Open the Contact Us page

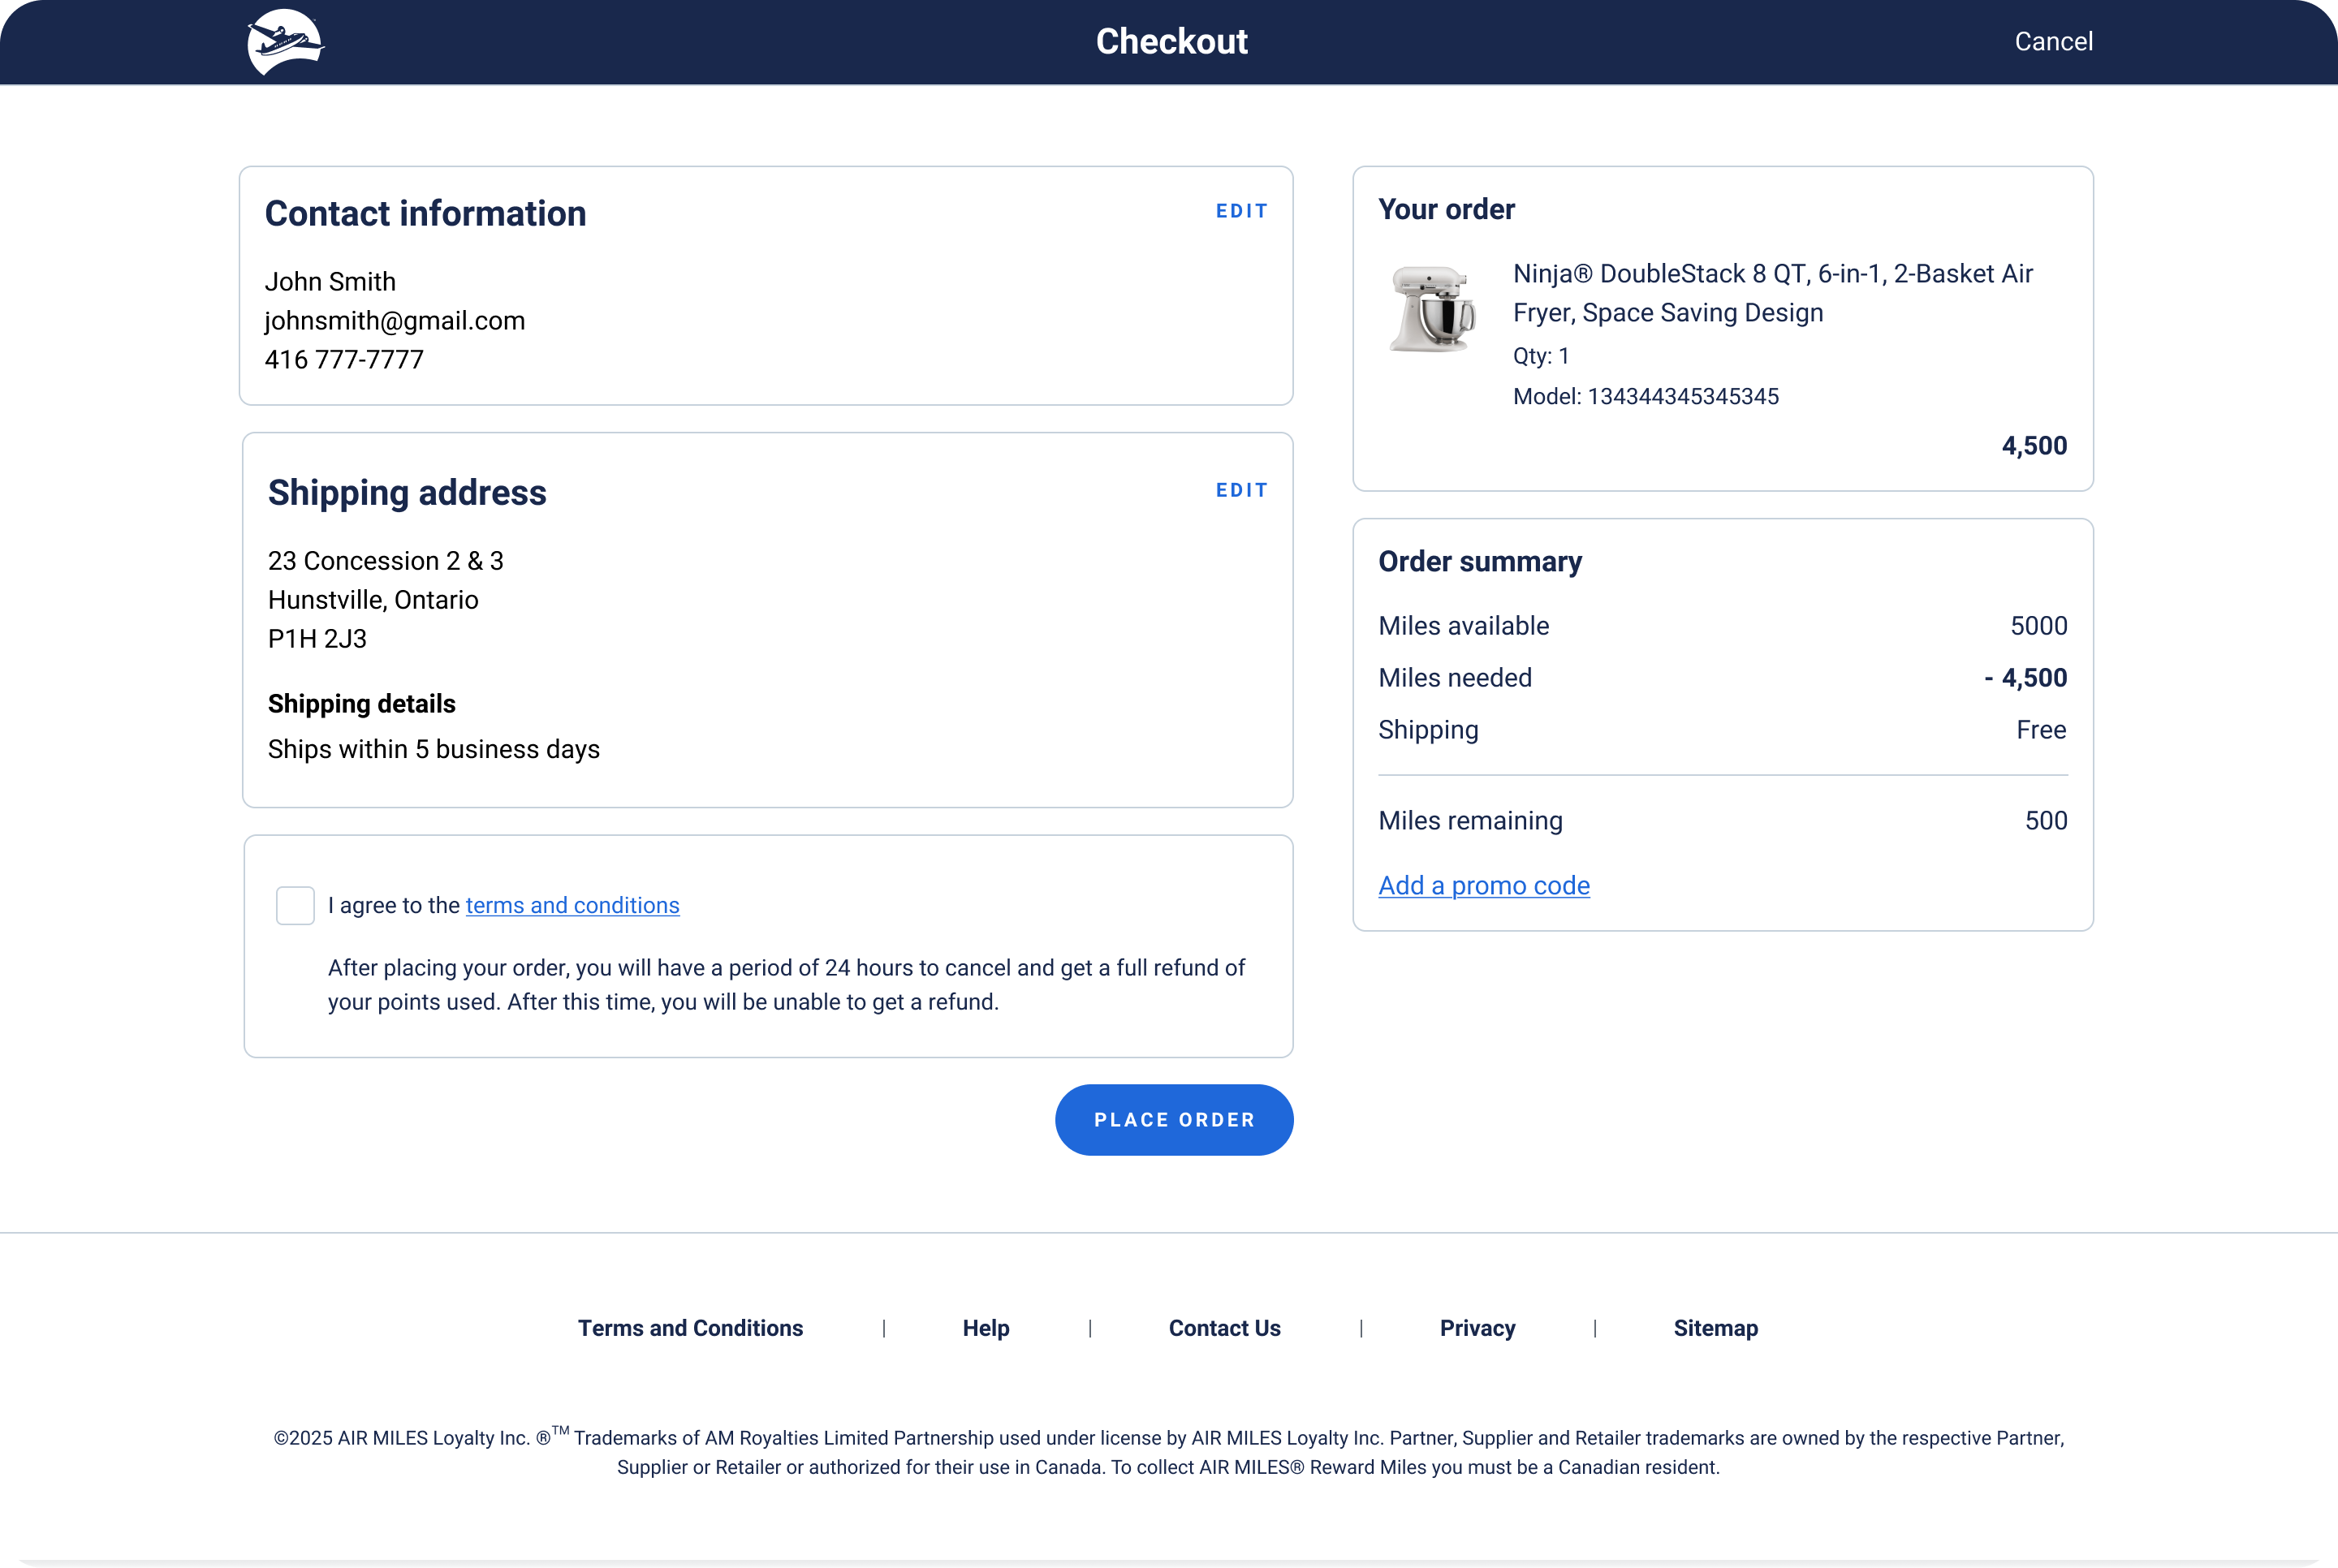coord(1224,1328)
